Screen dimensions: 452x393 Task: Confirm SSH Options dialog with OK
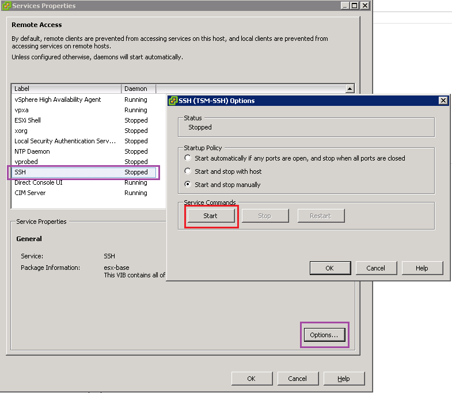[x=331, y=268]
